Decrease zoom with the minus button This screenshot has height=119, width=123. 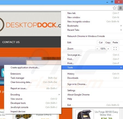coord(97,49)
